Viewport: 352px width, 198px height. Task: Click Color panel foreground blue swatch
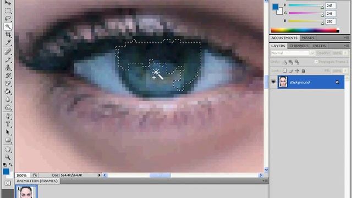(275, 7)
